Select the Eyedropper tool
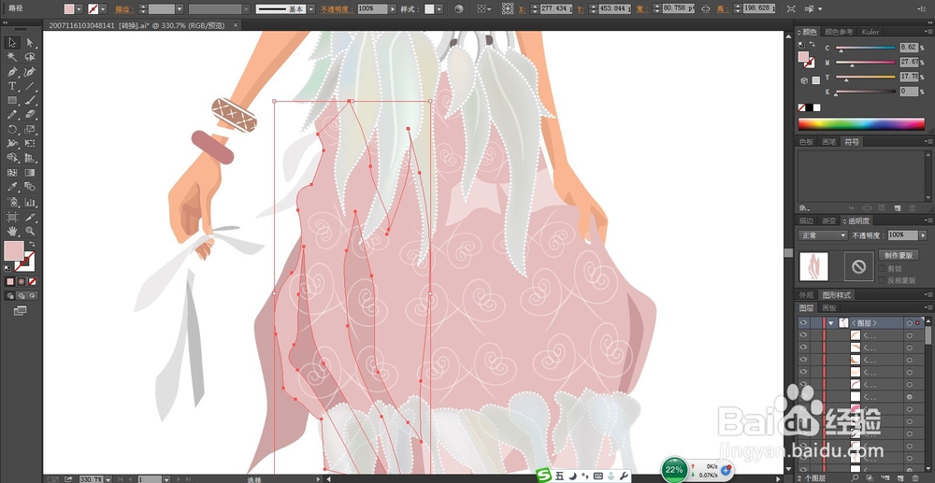 [12, 187]
